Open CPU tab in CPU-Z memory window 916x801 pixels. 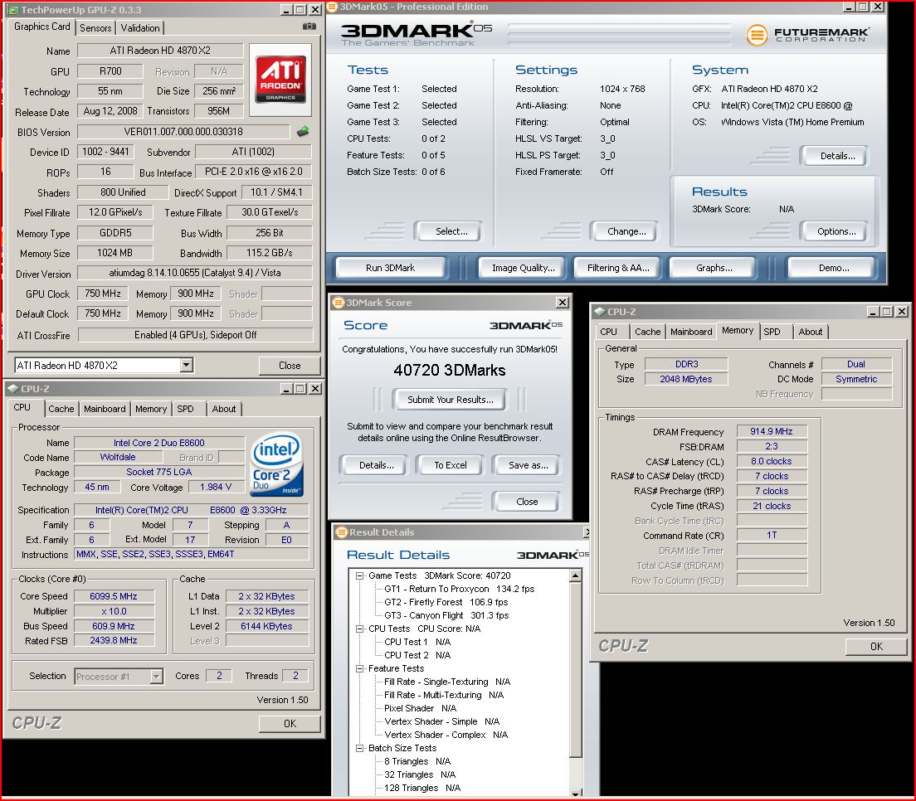pos(608,332)
